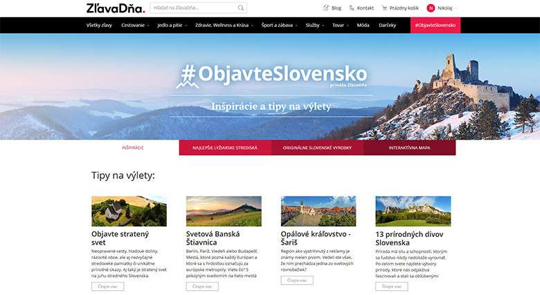540x295 pixels.
Task: Open the Blog pencil icon
Action: 326,8
